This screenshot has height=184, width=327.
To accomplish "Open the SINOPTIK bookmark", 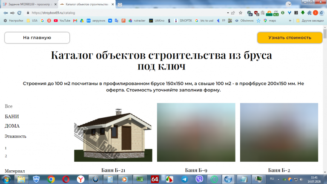I will (x=184, y=20).
